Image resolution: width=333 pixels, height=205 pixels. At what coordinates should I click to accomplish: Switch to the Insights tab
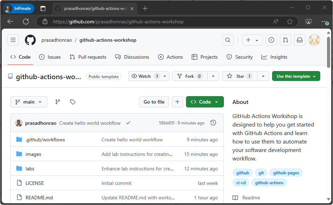[x=275, y=57]
